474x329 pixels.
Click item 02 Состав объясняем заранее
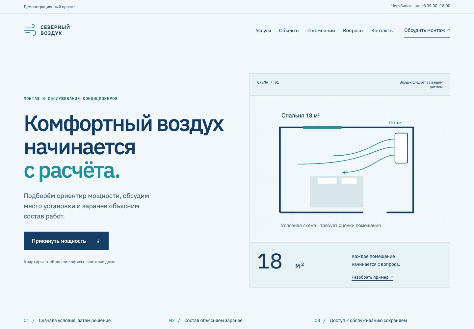(206, 320)
